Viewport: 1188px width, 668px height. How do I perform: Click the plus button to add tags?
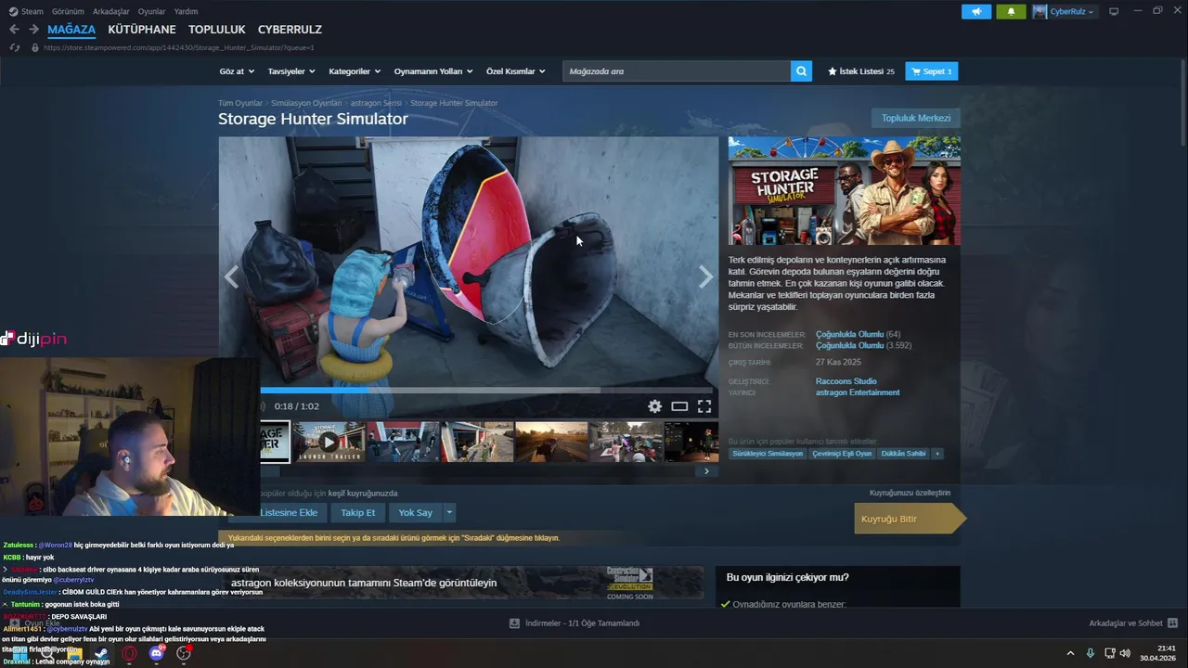(x=937, y=454)
